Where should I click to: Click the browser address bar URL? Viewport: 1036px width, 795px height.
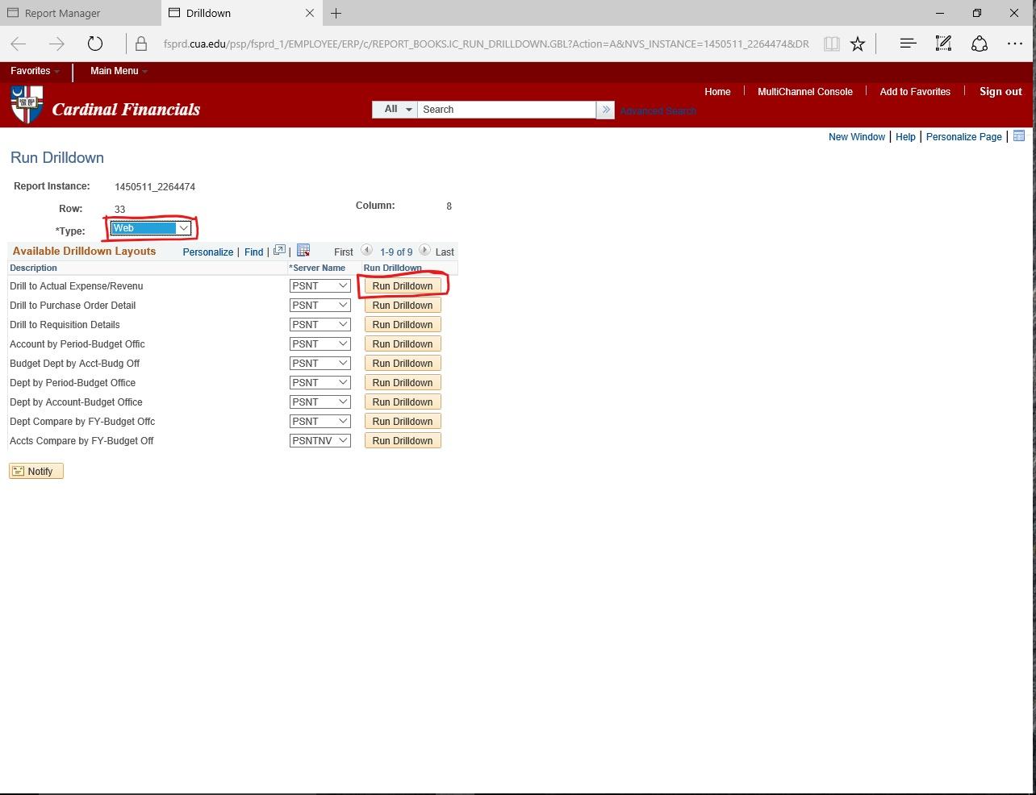[486, 44]
